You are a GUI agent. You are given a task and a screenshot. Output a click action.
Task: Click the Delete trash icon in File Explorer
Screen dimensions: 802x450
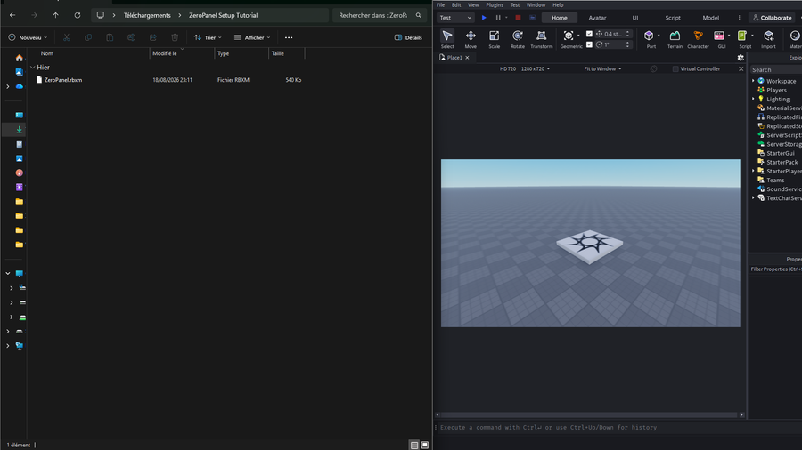(x=175, y=37)
